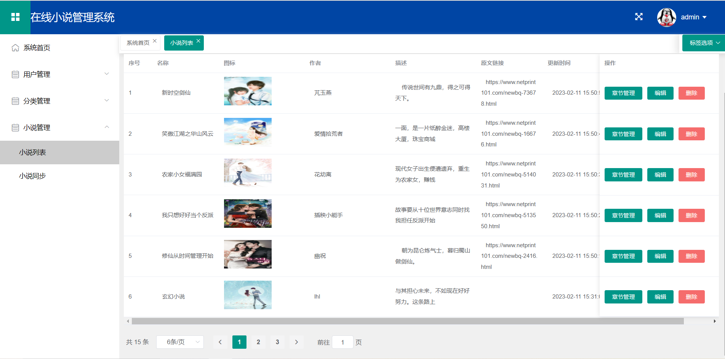Screen dimensions: 725x359
Task: Expand the 用户管理 menu chevron
Action: click(107, 74)
